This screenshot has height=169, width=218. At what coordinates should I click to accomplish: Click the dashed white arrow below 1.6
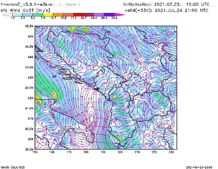pos(8,14)
